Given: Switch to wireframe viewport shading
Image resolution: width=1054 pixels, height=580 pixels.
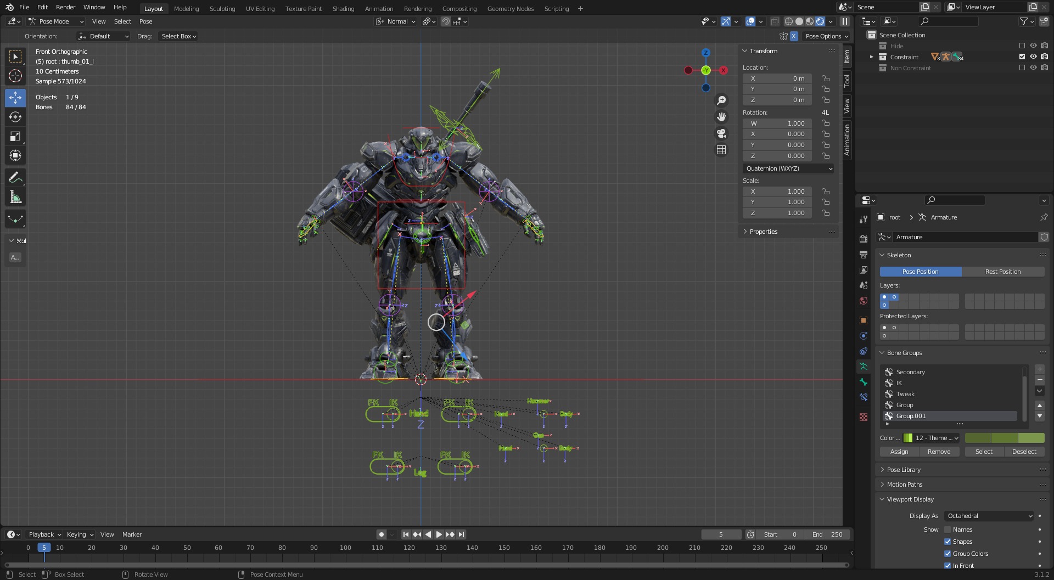Looking at the screenshot, I should pyautogui.click(x=789, y=21).
